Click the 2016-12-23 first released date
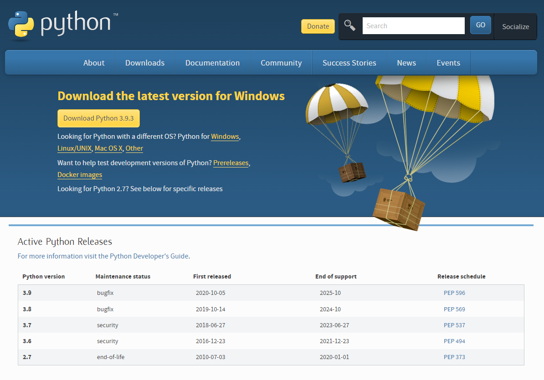The width and height of the screenshot is (544, 380). [210, 341]
